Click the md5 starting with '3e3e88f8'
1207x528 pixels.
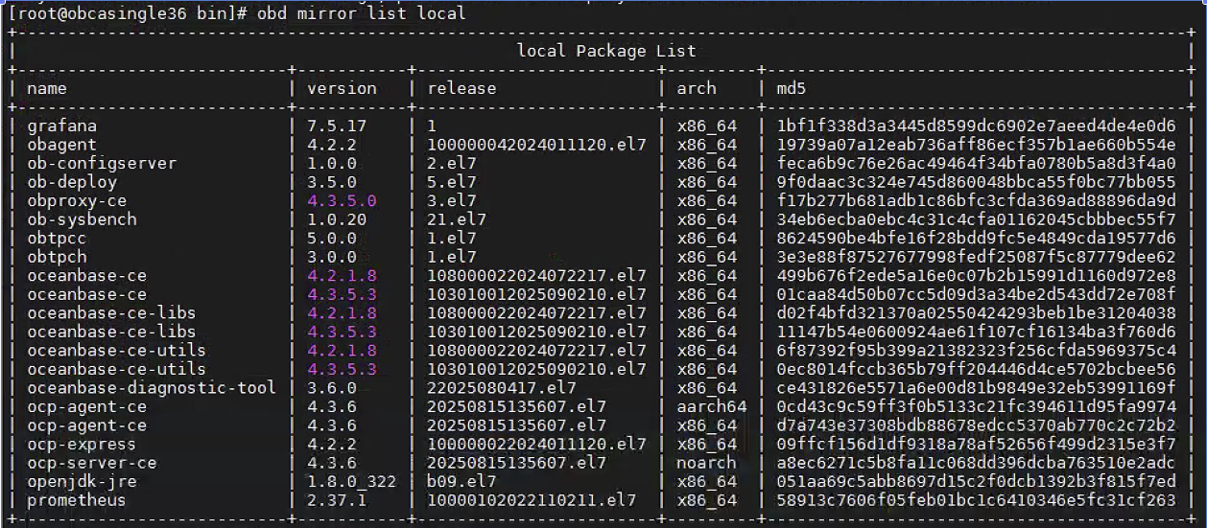(x=976, y=257)
